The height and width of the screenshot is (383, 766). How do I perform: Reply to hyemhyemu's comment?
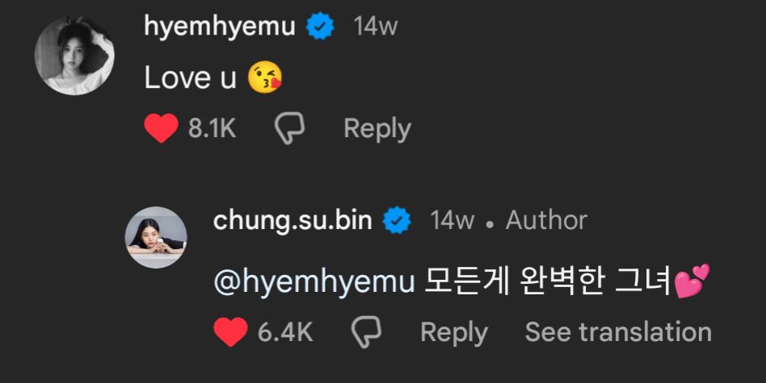tap(377, 129)
